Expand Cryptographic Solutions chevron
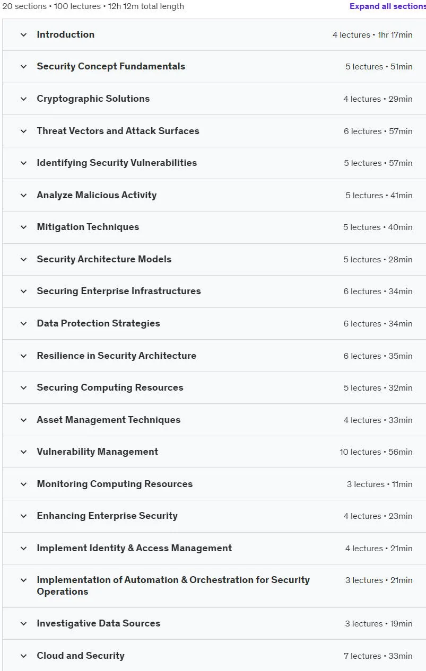The image size is (426, 671). tap(23, 99)
